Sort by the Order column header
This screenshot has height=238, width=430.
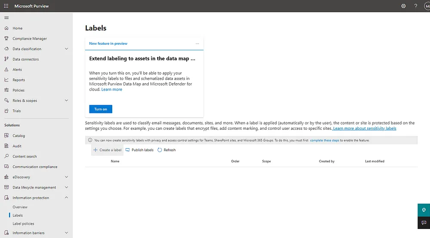[x=235, y=161]
